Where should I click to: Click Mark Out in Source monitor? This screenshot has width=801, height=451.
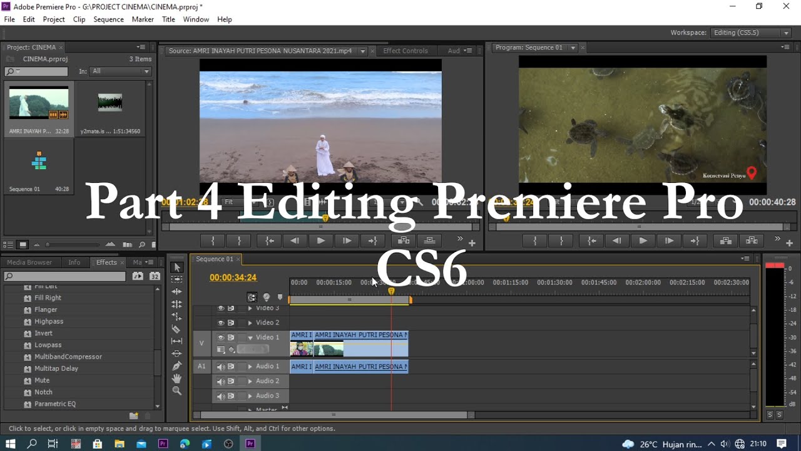pyautogui.click(x=239, y=241)
